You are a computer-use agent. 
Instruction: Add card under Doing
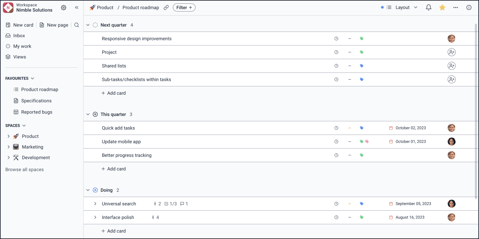(x=113, y=231)
